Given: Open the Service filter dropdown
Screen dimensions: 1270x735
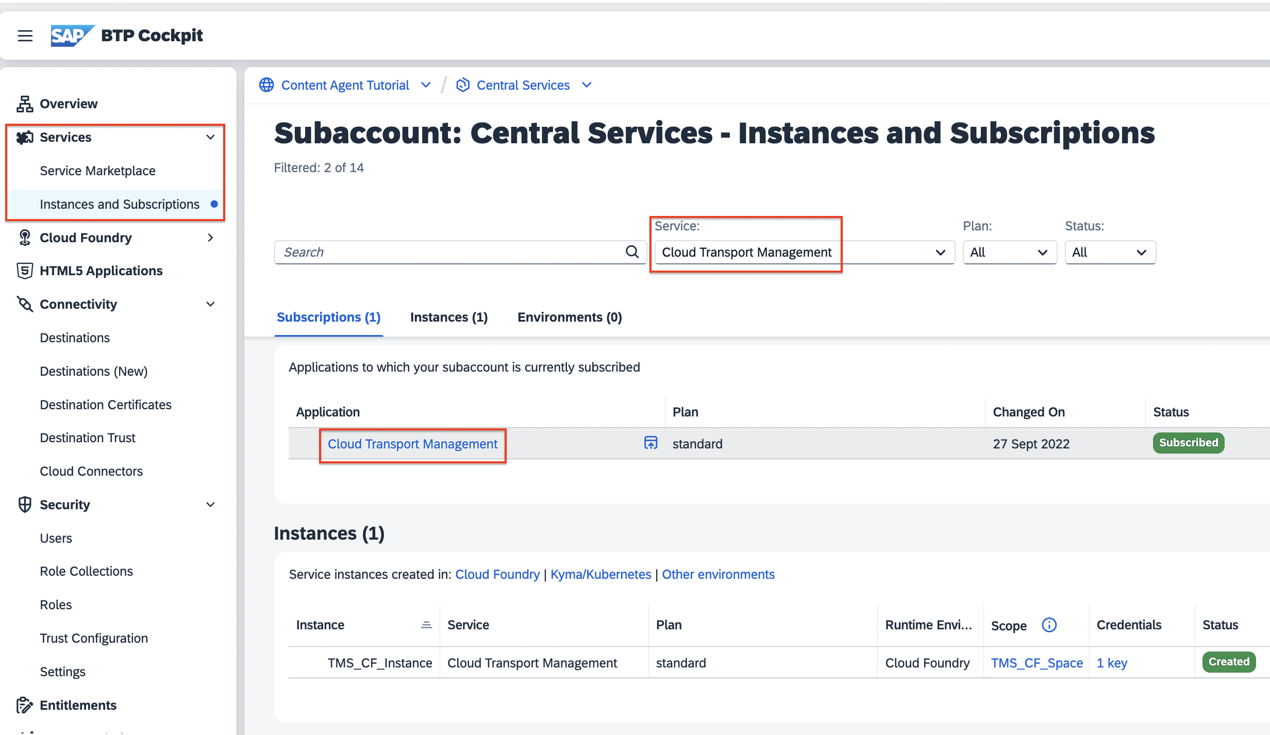Looking at the screenshot, I should point(805,252).
